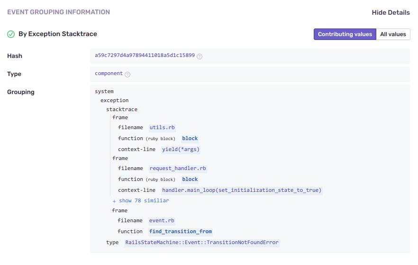Click the Event Grouping Information title

[x=58, y=12]
